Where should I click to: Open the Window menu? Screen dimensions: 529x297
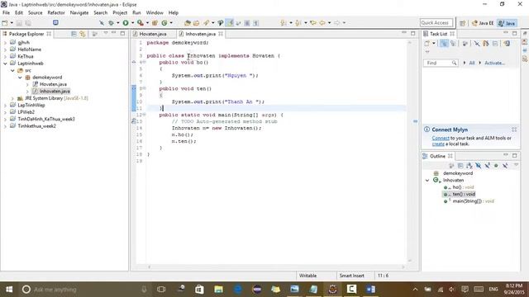click(x=155, y=13)
